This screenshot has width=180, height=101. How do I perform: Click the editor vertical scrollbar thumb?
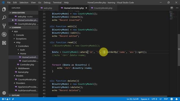179,50
